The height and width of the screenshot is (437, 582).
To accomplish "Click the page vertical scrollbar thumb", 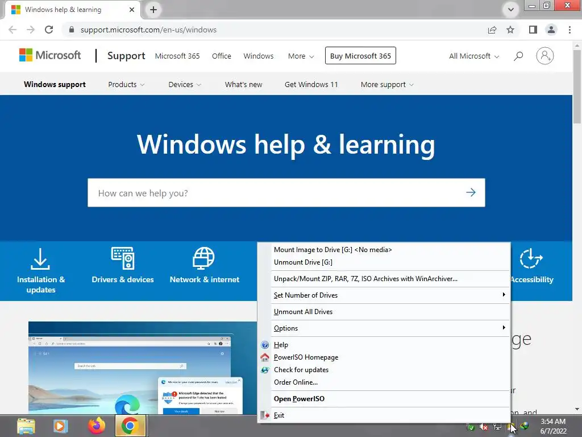I will coord(577,86).
